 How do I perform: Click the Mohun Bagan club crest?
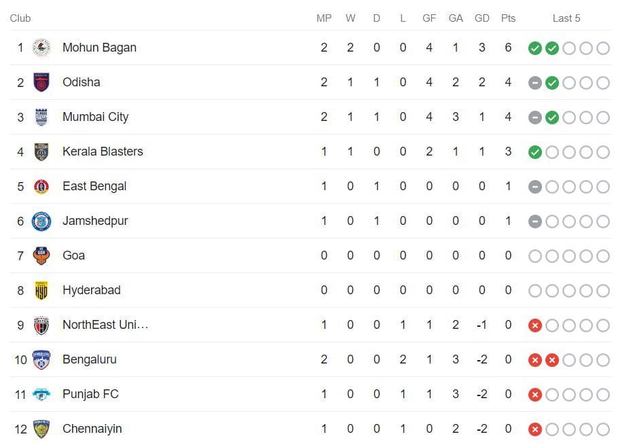42,48
